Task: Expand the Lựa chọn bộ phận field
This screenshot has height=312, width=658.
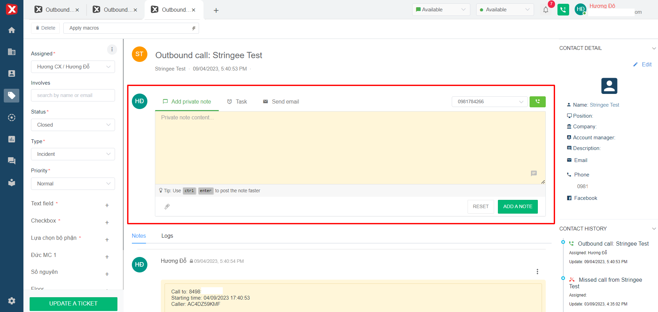Action: [x=107, y=240]
